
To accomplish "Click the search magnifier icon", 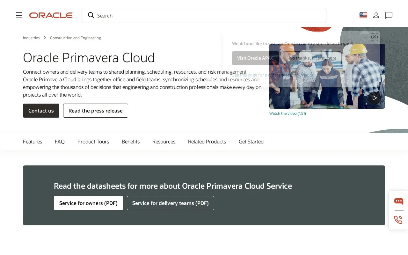I will pos(91,15).
